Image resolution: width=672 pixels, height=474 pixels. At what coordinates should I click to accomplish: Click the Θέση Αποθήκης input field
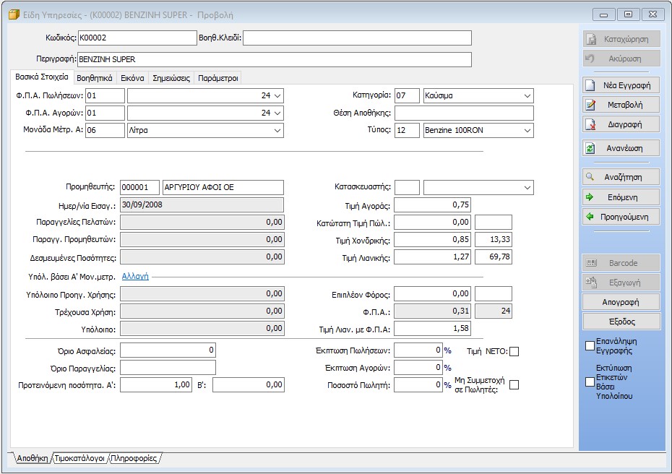464,113
